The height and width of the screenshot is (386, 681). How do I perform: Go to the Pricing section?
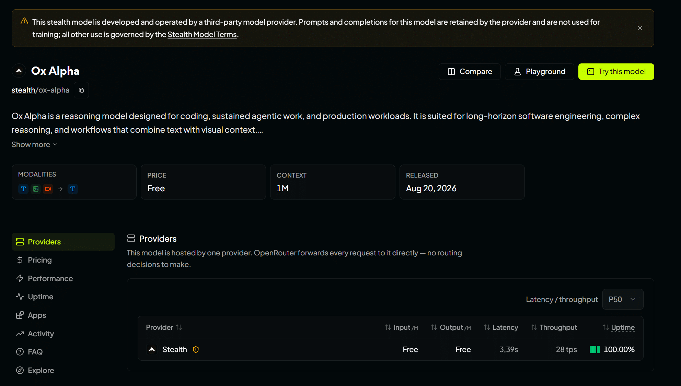63,260
